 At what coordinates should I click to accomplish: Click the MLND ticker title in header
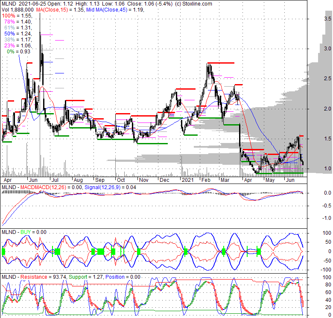coord(9,4)
